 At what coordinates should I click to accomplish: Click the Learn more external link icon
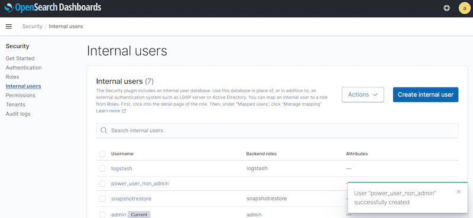click(124, 111)
